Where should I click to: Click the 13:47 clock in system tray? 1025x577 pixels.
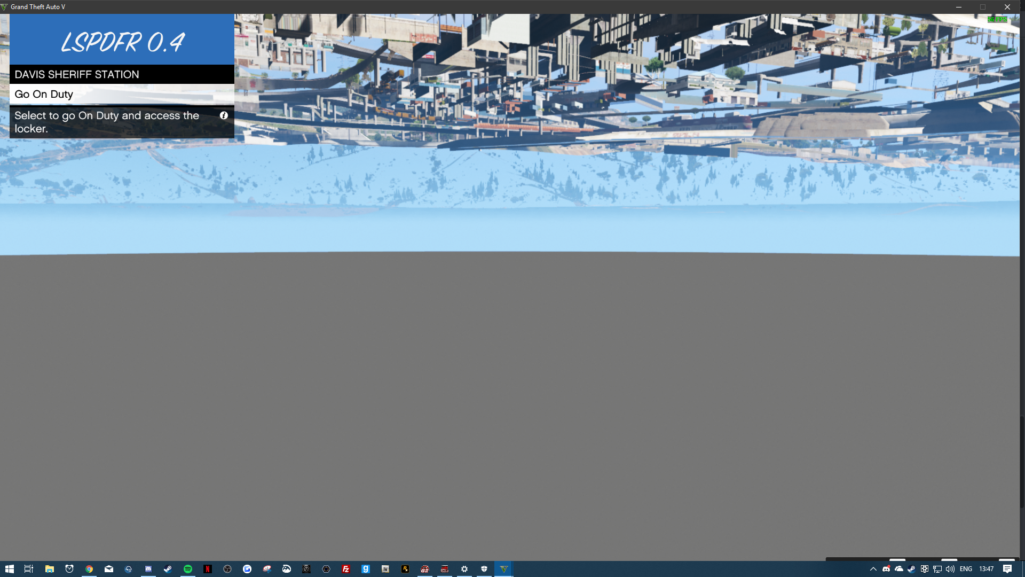coord(986,569)
